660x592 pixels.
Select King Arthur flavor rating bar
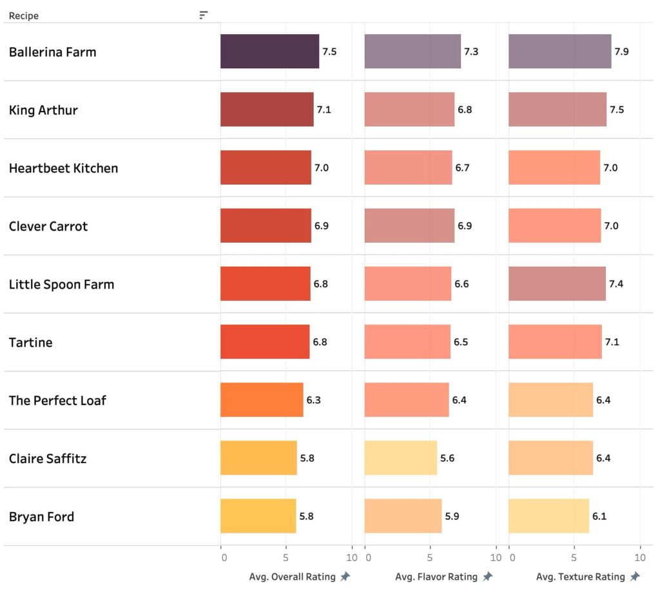409,110
